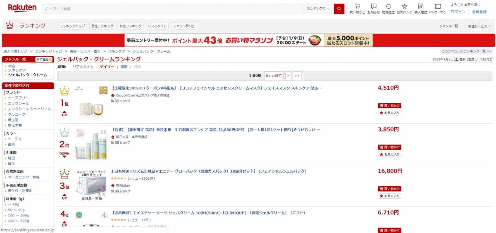This screenshot has width=496, height=233.
Task: Switch to ジャンル別1位 tab
Action: [184, 26]
